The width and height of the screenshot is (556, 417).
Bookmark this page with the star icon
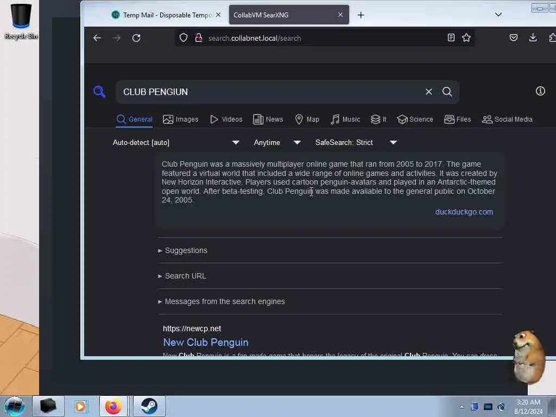(466, 37)
